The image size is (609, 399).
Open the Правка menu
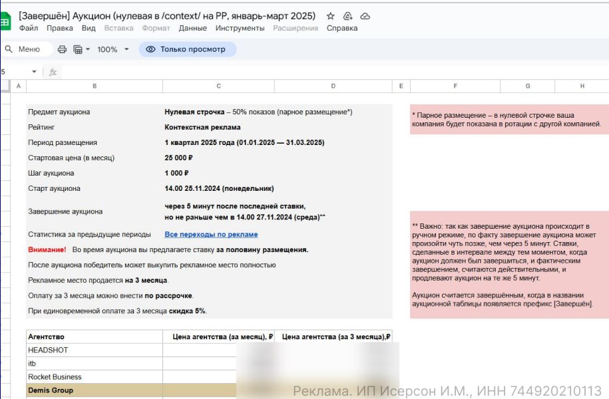[x=60, y=28]
